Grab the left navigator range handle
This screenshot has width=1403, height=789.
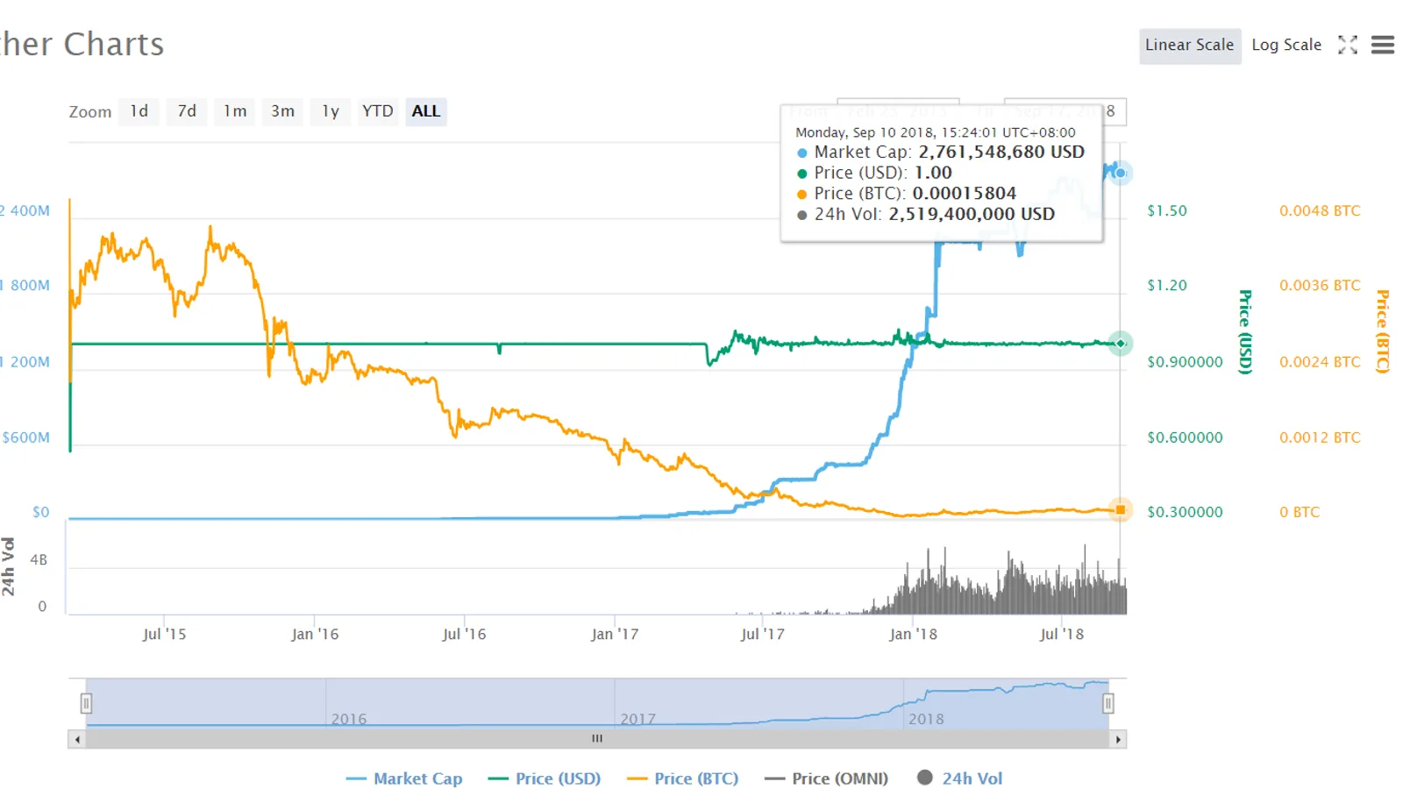click(86, 703)
